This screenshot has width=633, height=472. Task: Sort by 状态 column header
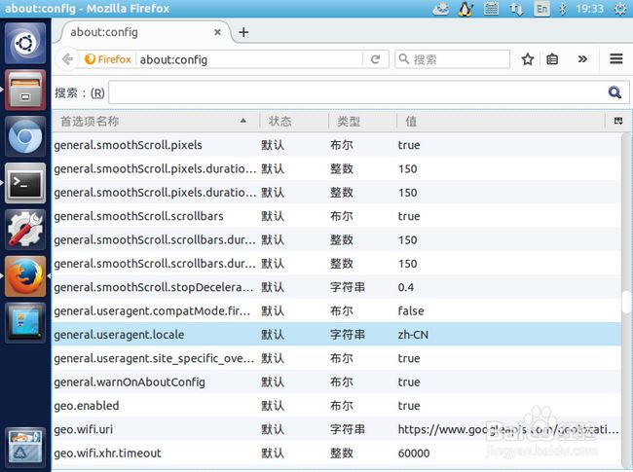[293, 121]
